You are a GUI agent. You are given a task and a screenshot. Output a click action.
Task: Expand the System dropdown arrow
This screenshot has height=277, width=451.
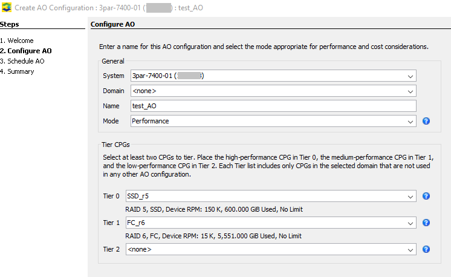[x=410, y=76]
